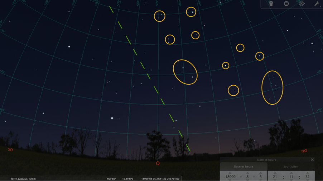The image size is (323, 181).
Task: Click the NO cardinal point label
Action: [304, 151]
